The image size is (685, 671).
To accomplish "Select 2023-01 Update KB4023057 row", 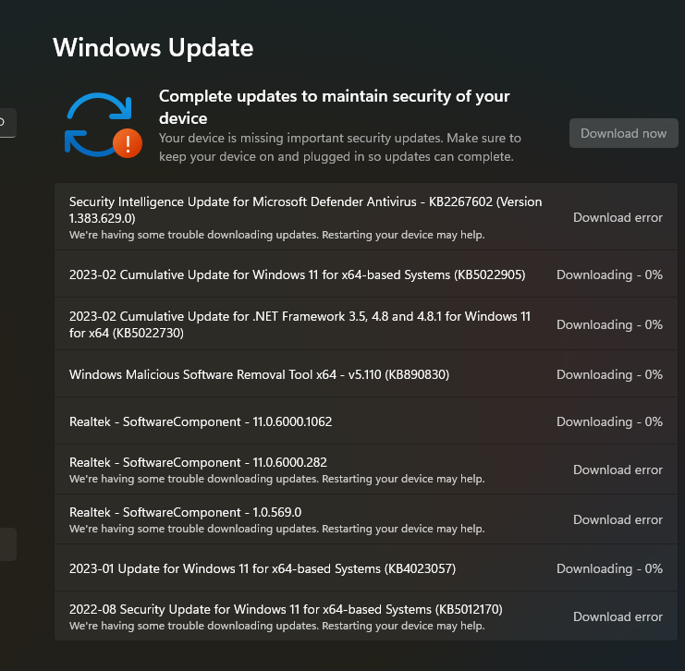I will pyautogui.click(x=366, y=567).
